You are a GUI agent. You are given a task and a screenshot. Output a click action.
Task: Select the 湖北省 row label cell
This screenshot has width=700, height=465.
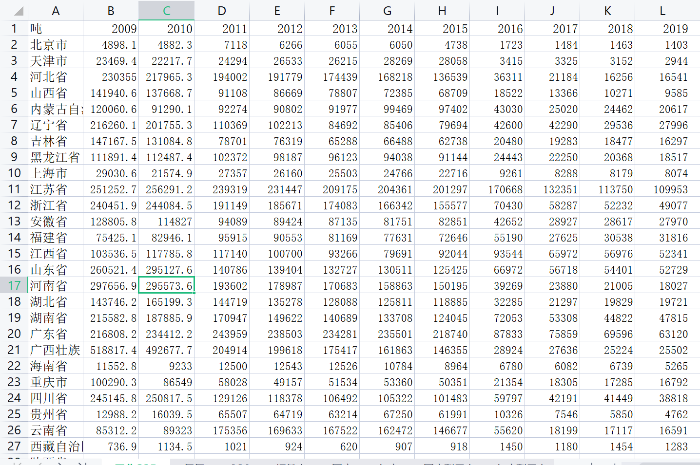pyautogui.click(x=56, y=302)
